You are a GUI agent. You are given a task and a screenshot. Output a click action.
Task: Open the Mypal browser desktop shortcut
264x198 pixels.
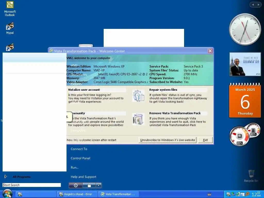pyautogui.click(x=10, y=28)
